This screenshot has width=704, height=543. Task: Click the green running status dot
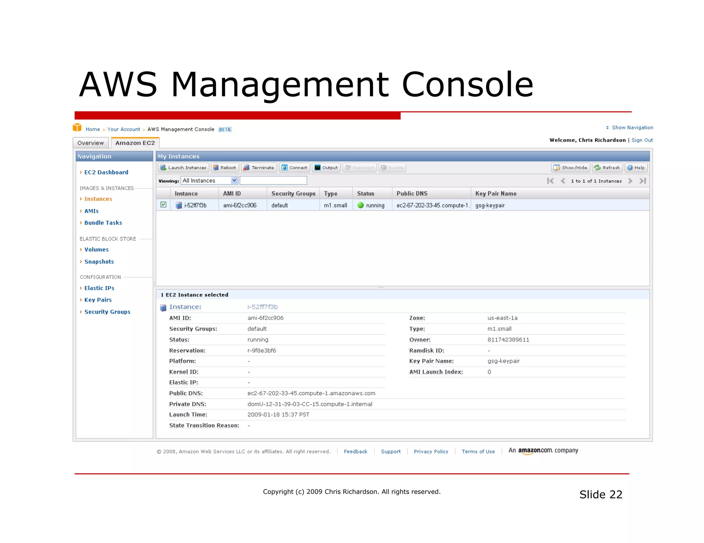361,205
